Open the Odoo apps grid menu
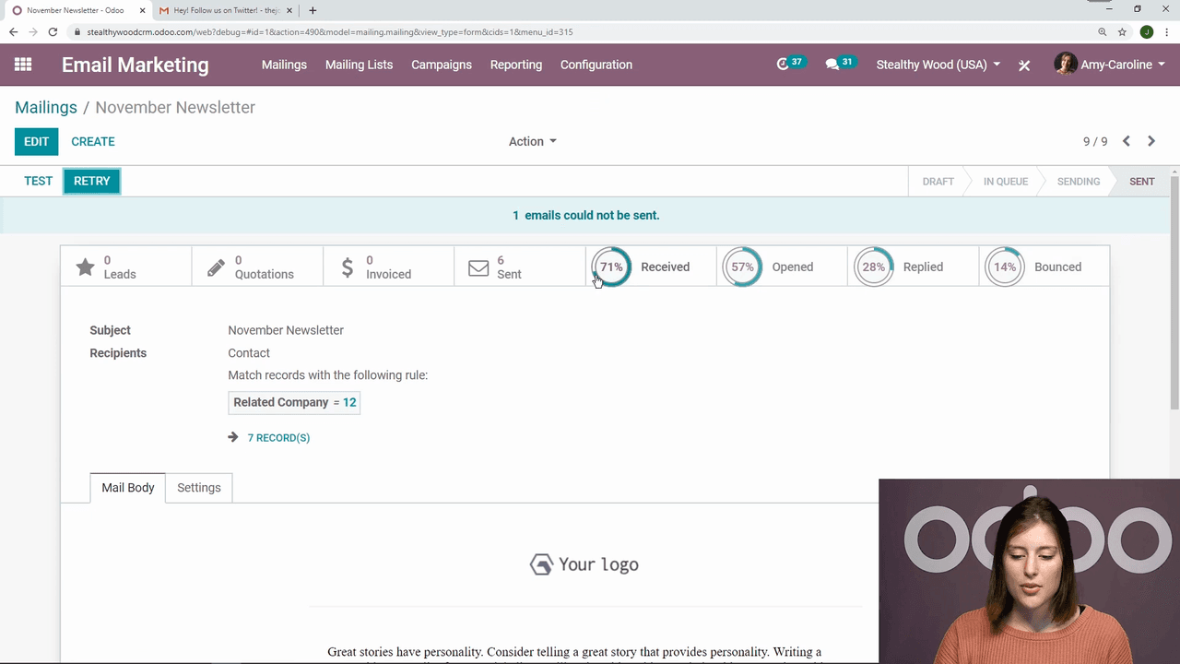The image size is (1180, 664). click(x=23, y=65)
